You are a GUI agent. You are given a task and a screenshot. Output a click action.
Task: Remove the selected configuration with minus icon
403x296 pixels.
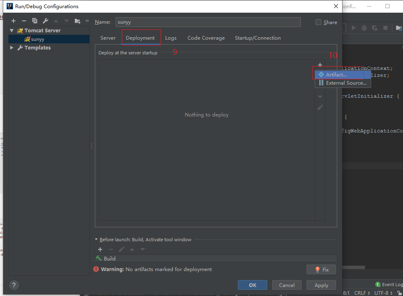tap(24, 21)
